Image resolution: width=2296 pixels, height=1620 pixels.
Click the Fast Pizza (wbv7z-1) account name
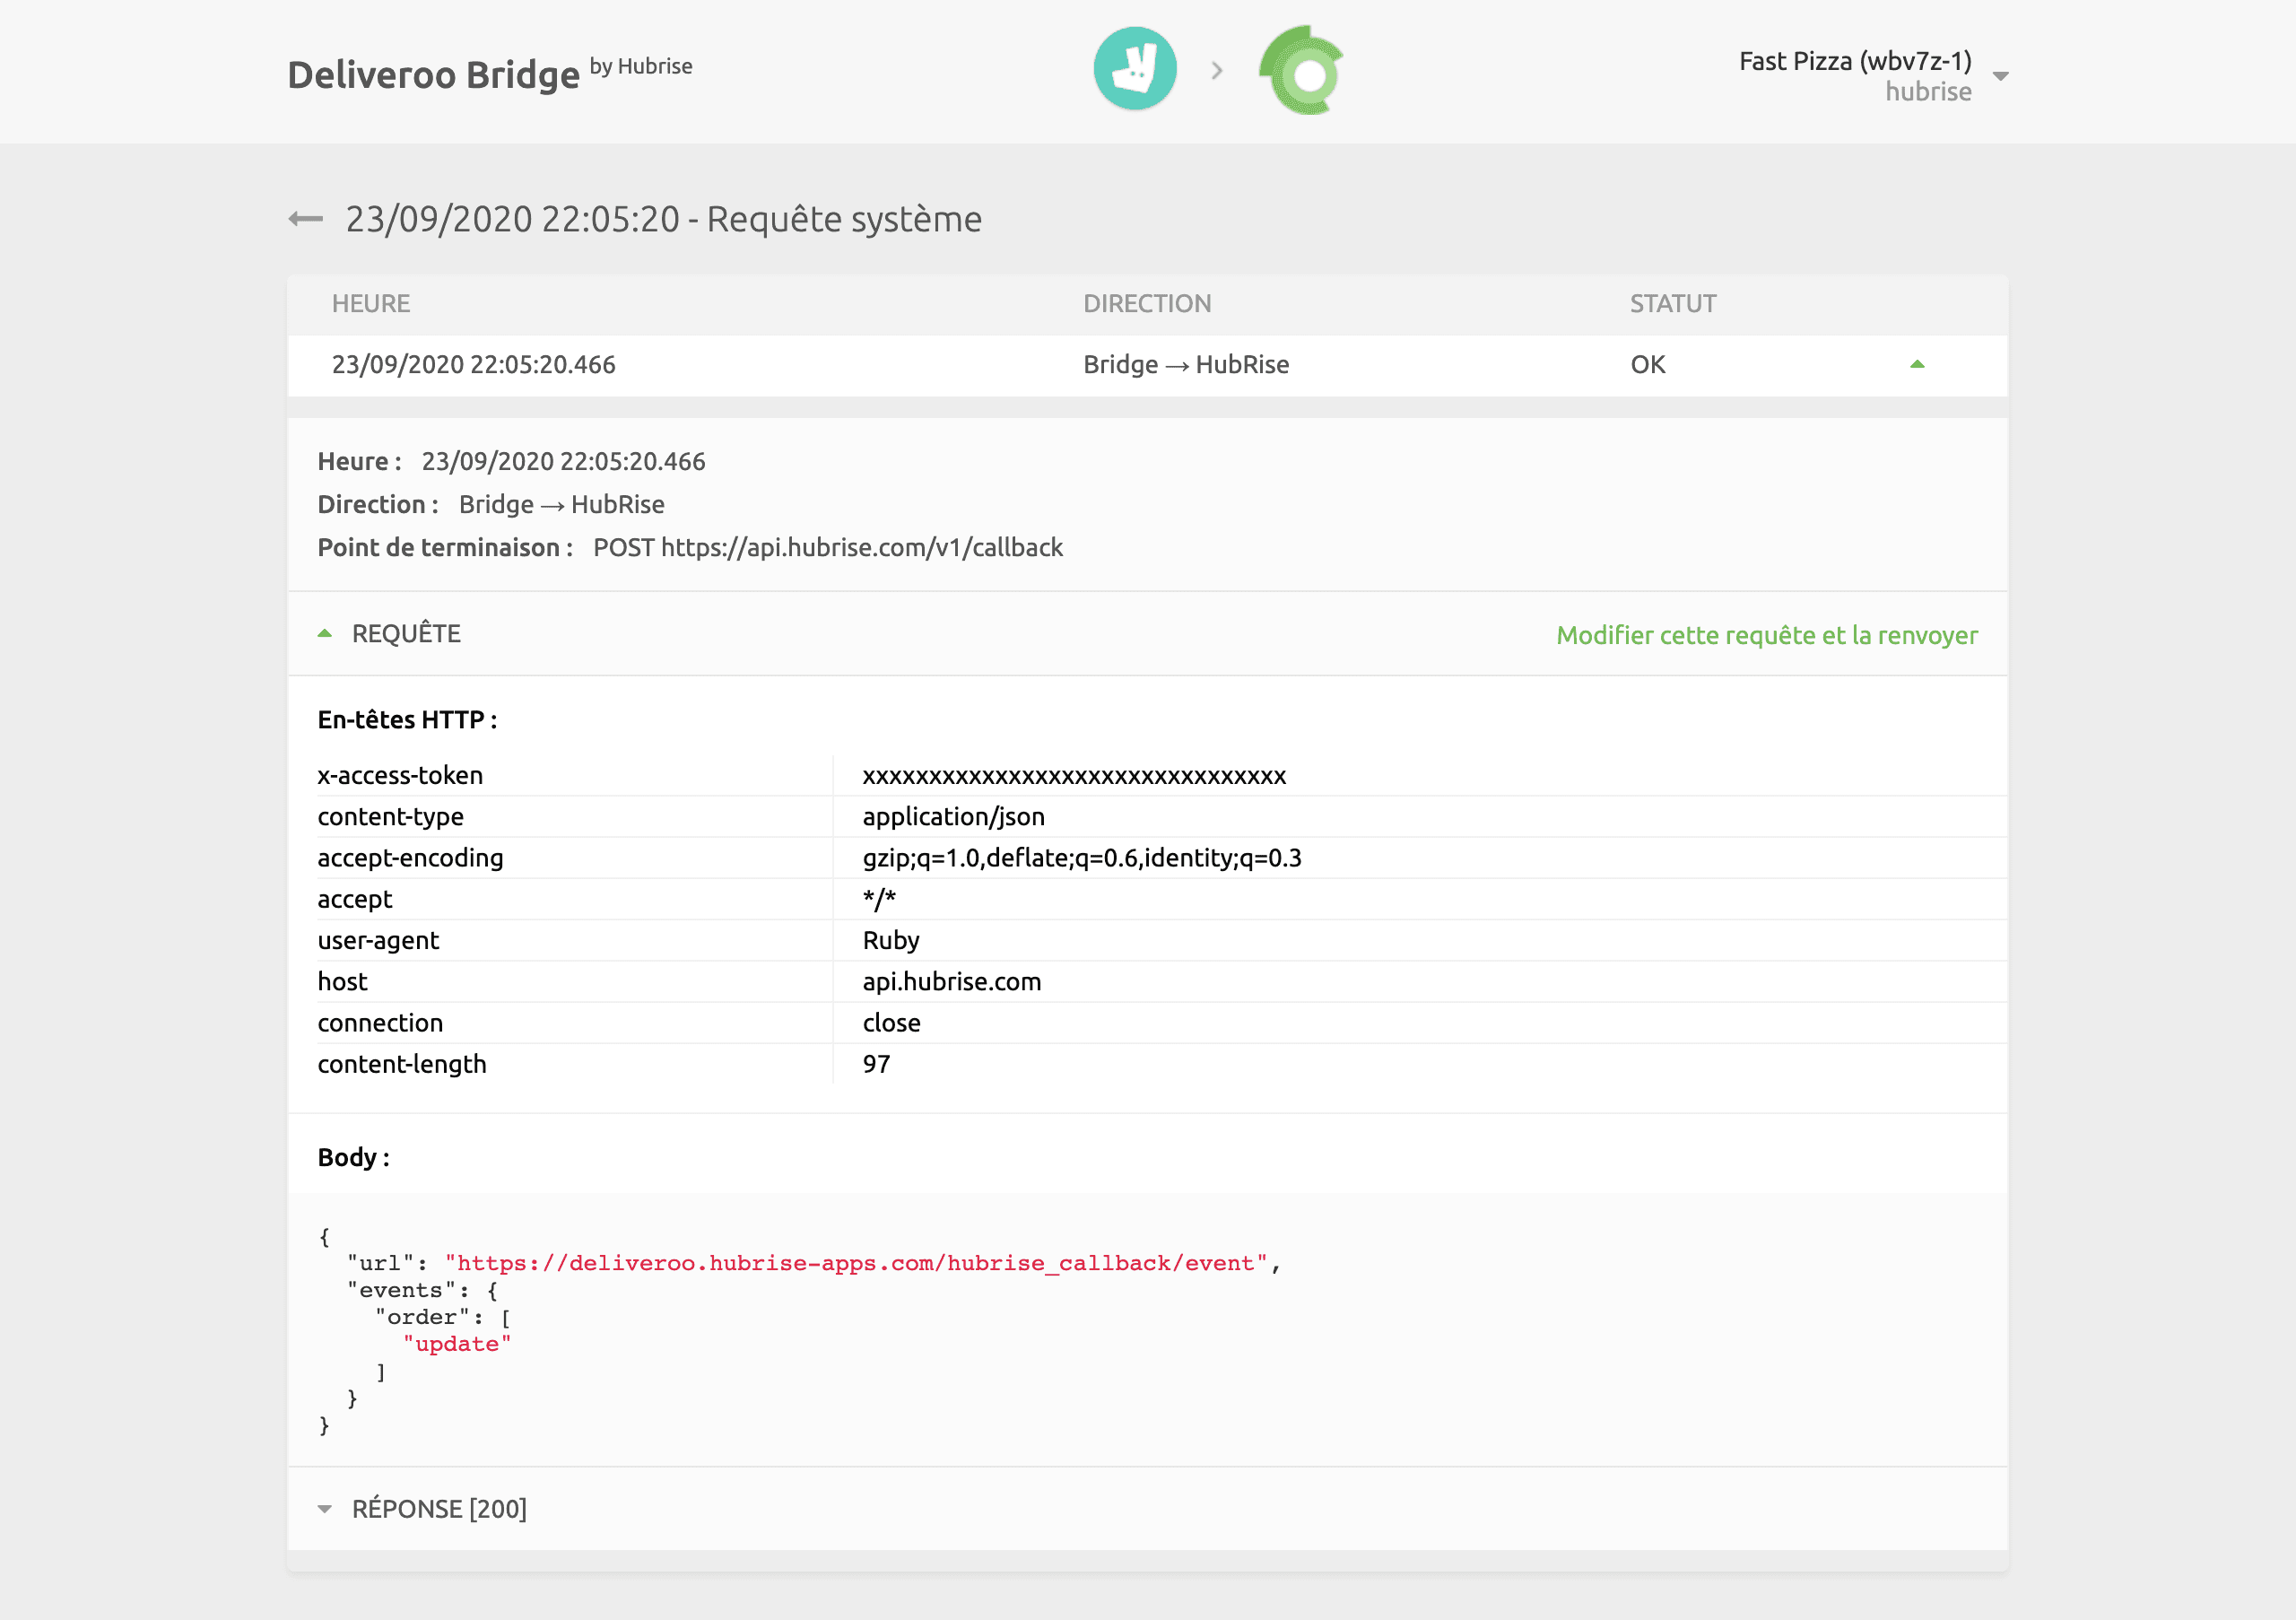click(x=1855, y=61)
